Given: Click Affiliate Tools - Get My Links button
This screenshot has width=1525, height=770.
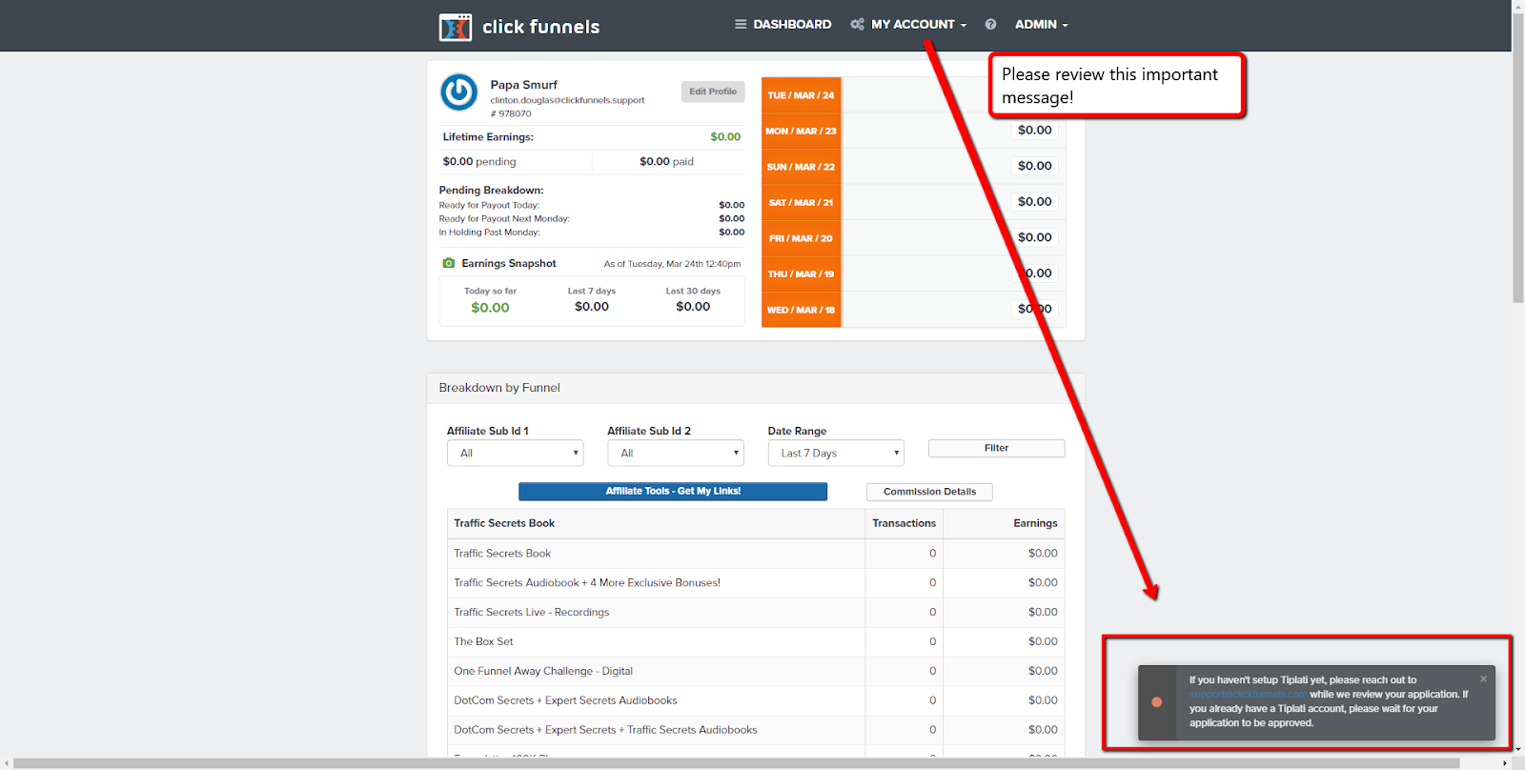Looking at the screenshot, I should (x=673, y=491).
